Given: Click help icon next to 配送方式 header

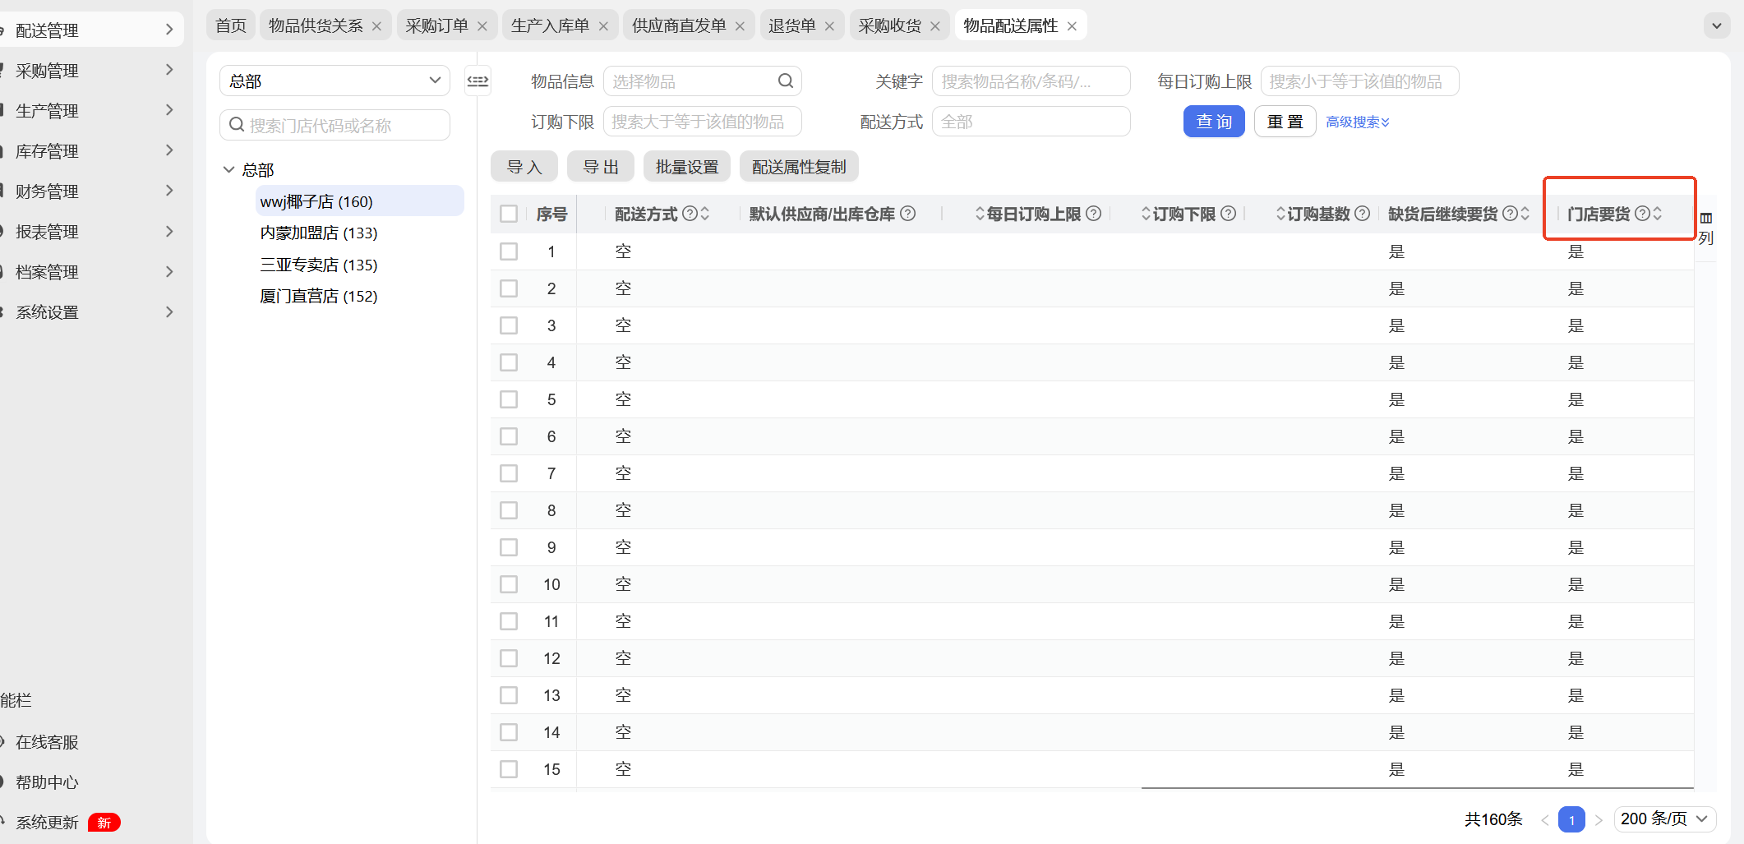Looking at the screenshot, I should (x=690, y=214).
